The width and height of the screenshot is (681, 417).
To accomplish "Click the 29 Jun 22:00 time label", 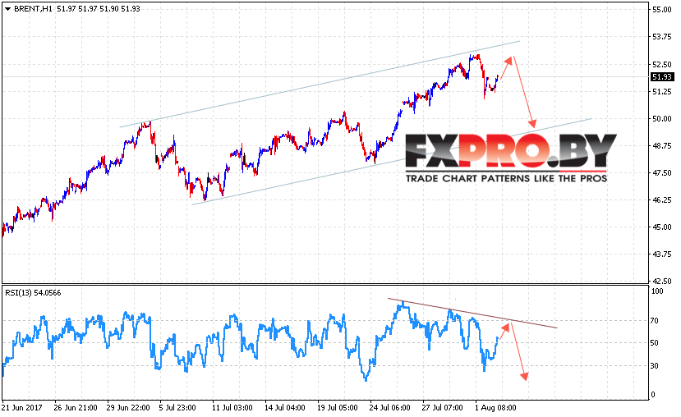I will tap(128, 408).
